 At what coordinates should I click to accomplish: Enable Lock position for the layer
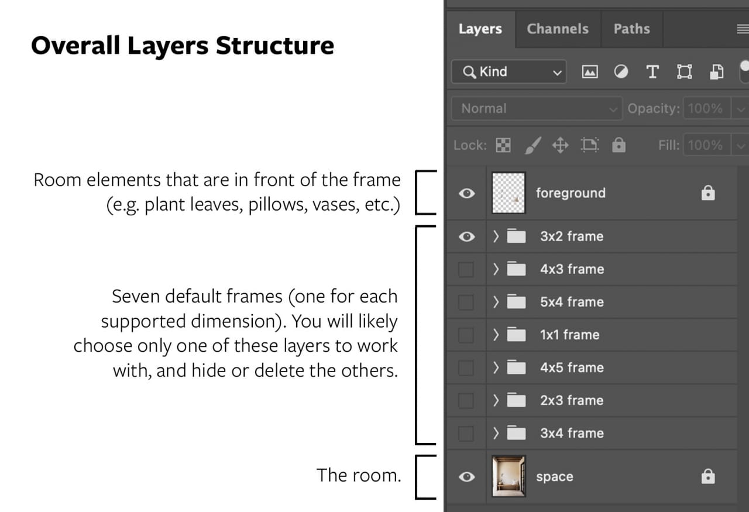point(560,145)
